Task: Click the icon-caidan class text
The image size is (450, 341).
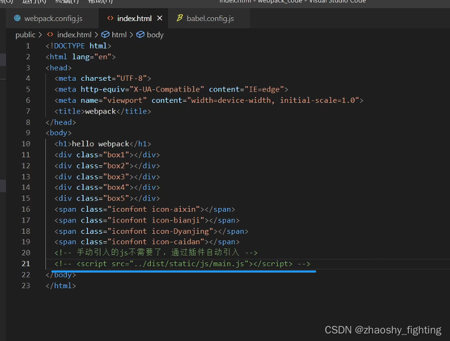Action: point(176,242)
